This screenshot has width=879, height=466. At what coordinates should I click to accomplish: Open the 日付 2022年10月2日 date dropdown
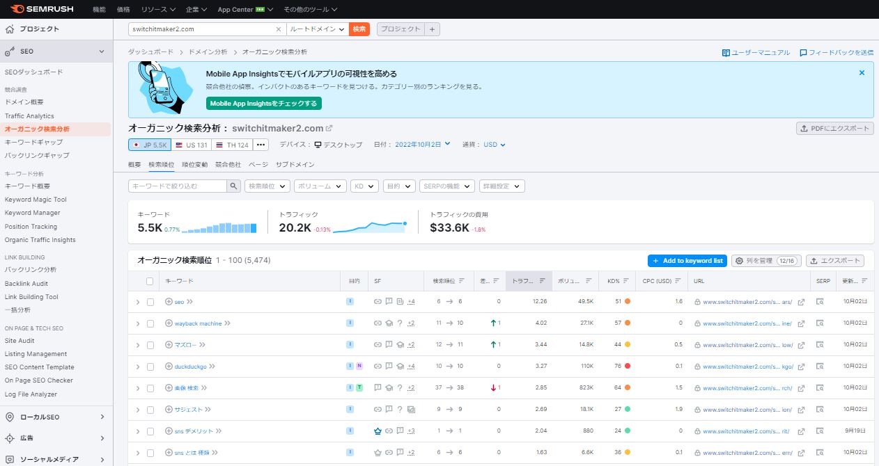click(x=422, y=145)
